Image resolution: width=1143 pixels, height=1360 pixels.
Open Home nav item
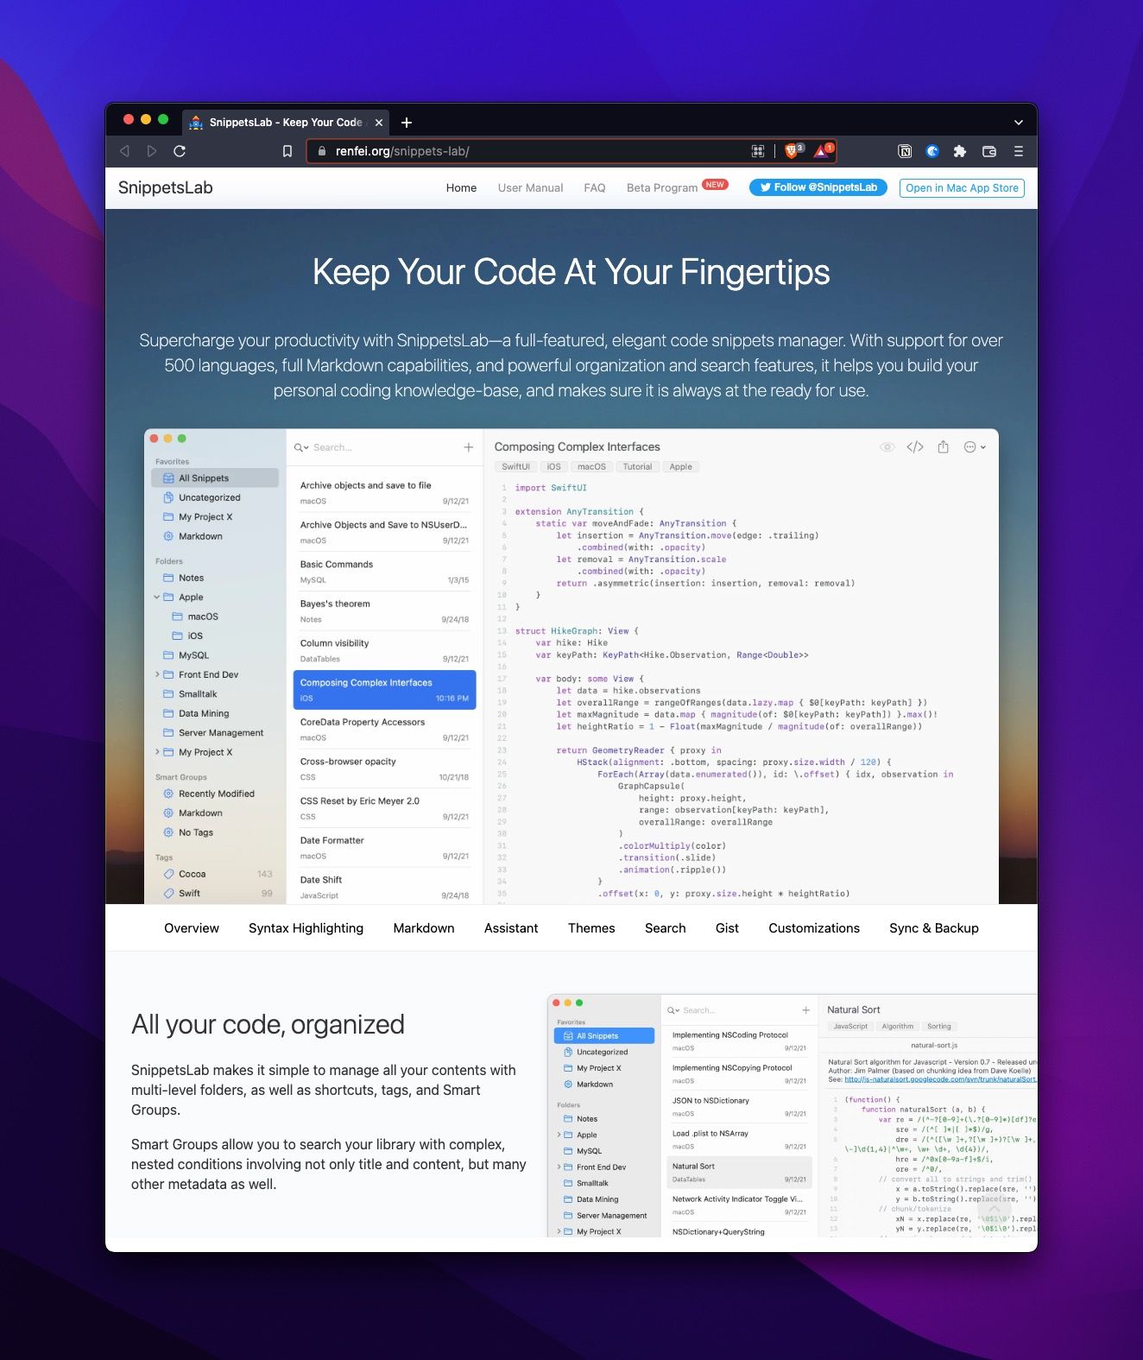pyautogui.click(x=461, y=187)
